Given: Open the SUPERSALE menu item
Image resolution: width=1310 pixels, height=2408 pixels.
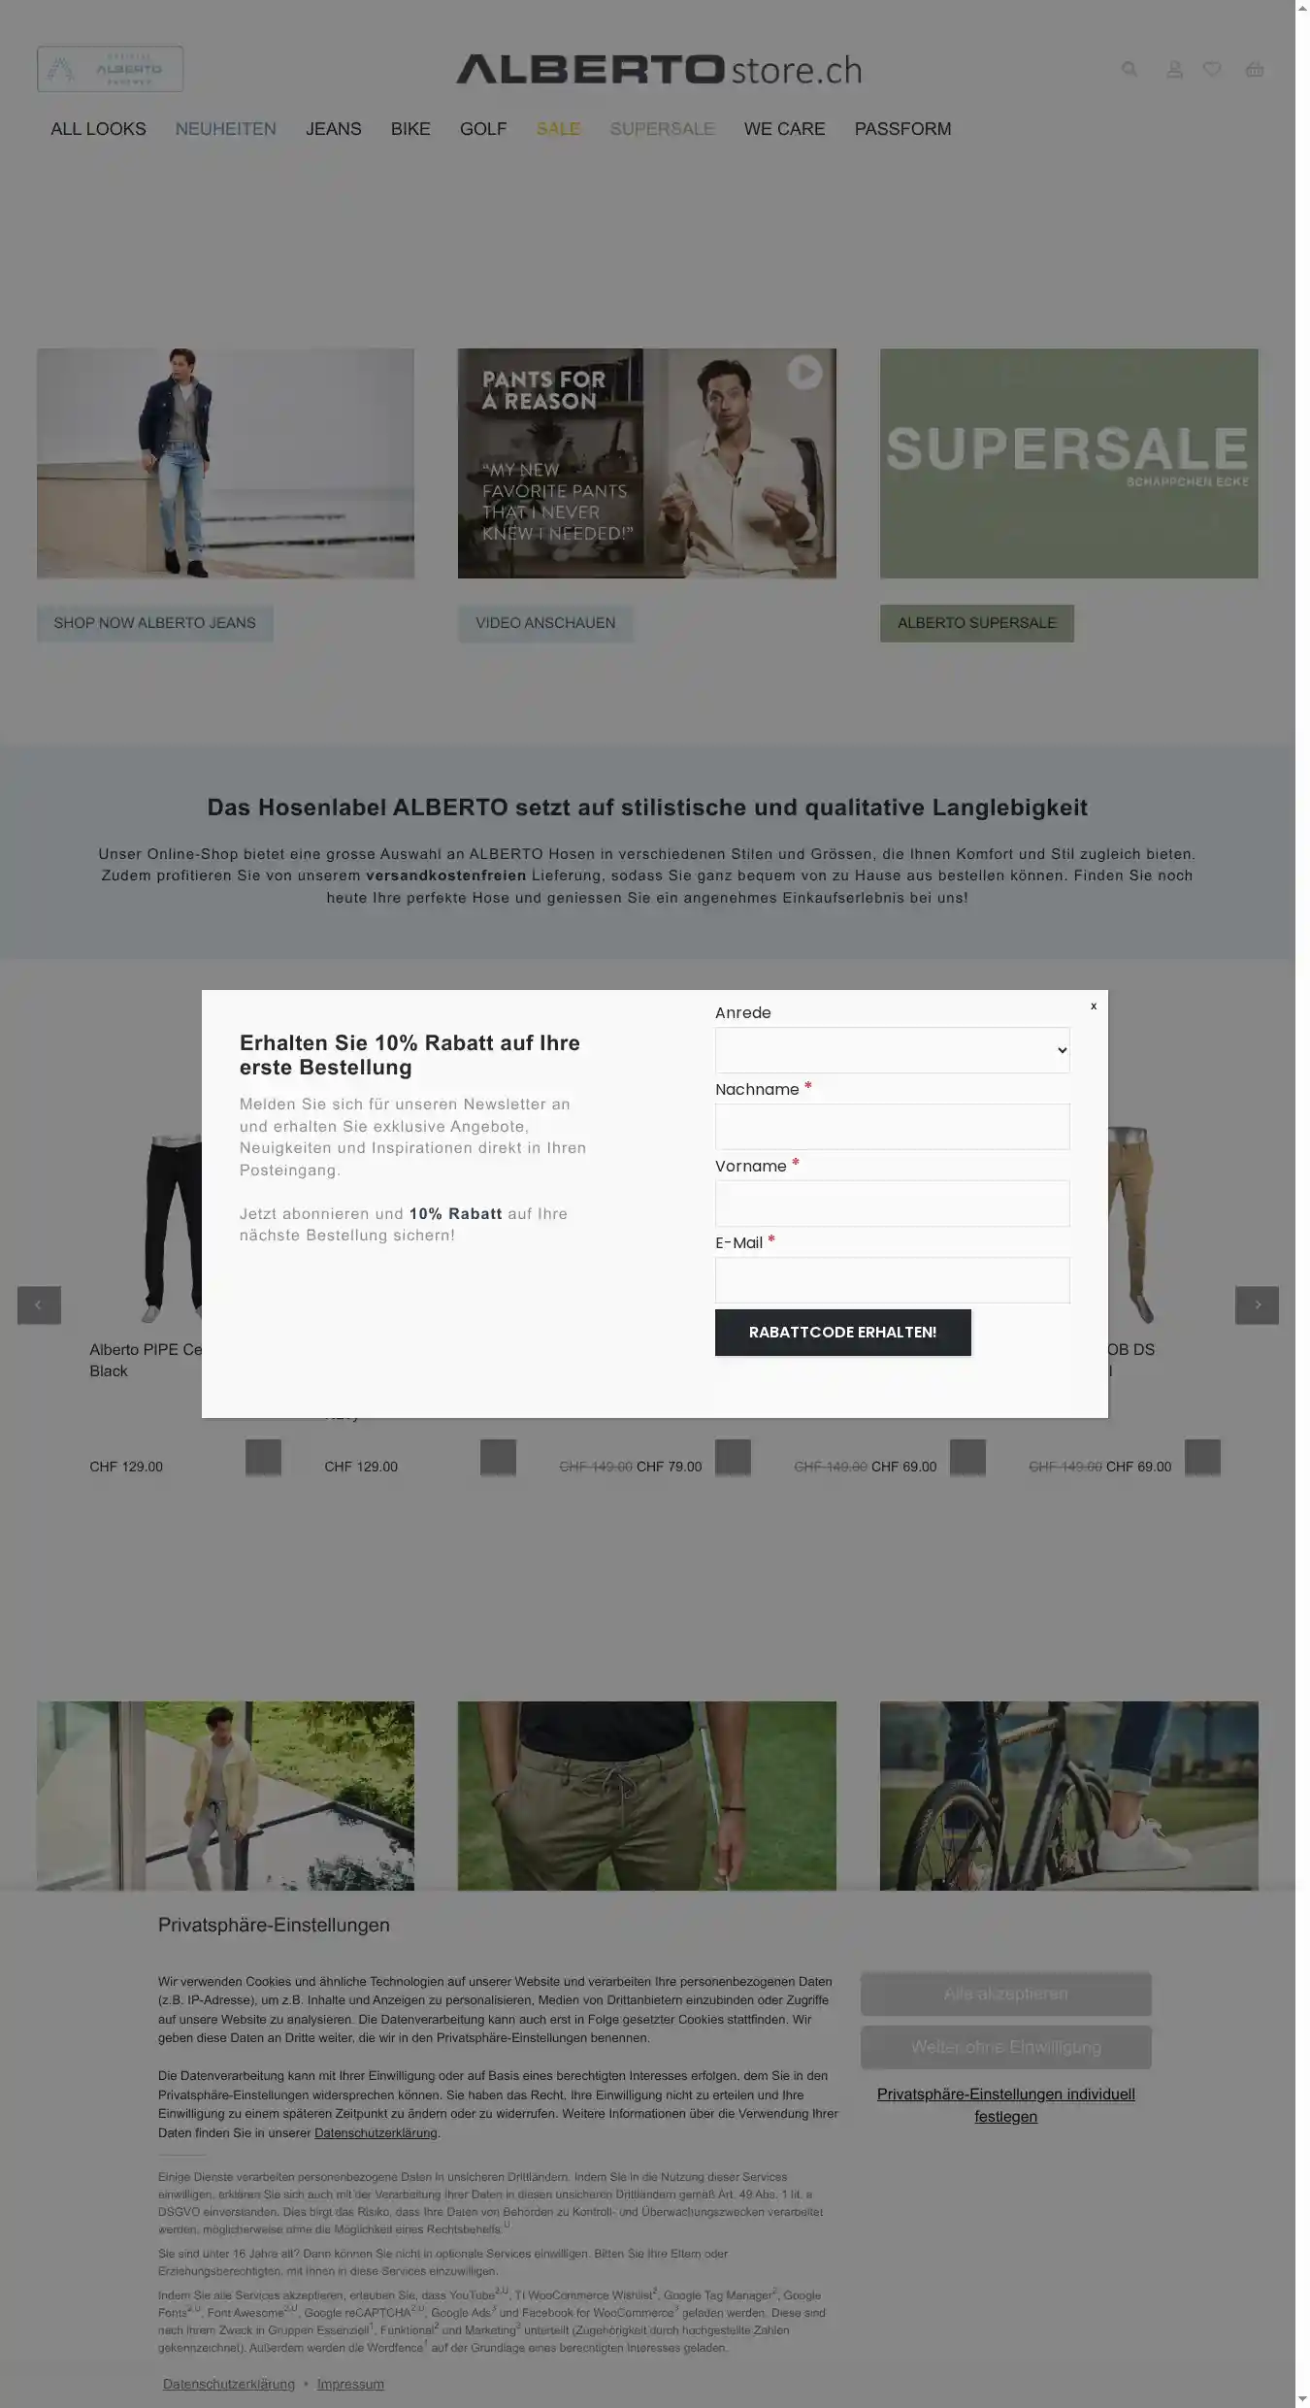Looking at the screenshot, I should point(662,129).
